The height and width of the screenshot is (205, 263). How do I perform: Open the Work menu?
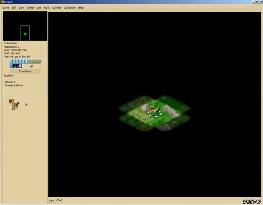click(46, 8)
